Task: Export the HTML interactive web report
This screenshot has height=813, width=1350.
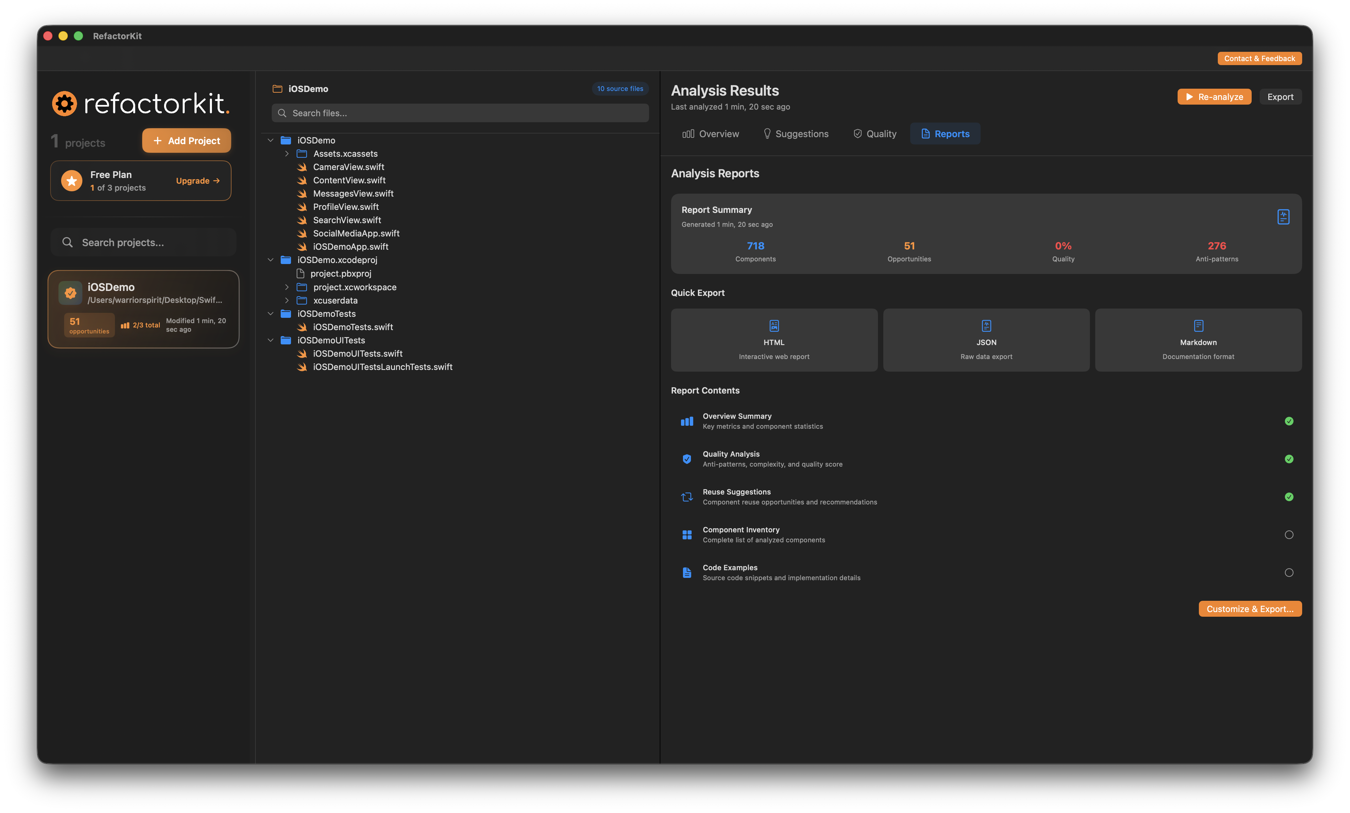Action: pos(774,340)
